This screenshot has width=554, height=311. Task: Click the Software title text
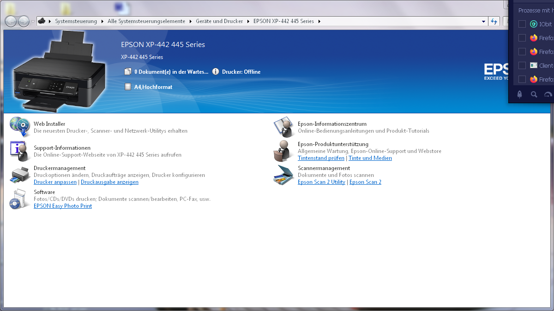(x=44, y=192)
